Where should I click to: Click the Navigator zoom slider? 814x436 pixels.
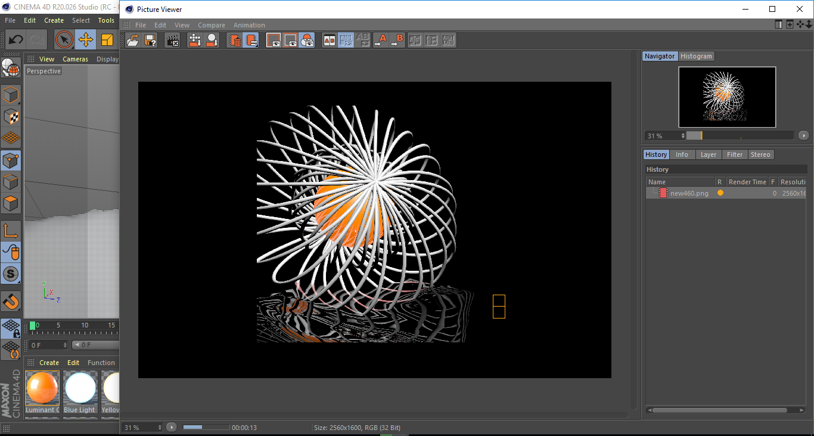pos(740,136)
